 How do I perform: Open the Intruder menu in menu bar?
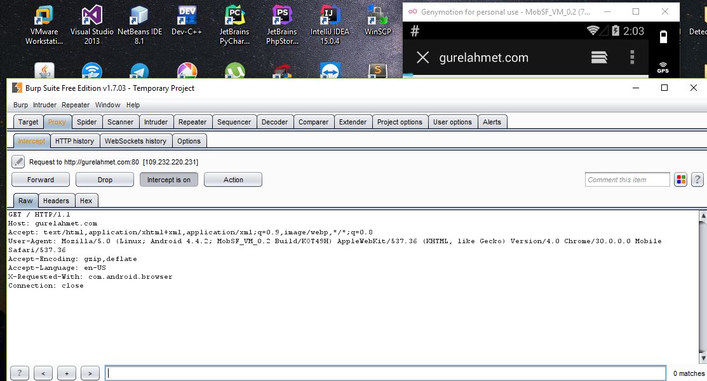click(44, 105)
